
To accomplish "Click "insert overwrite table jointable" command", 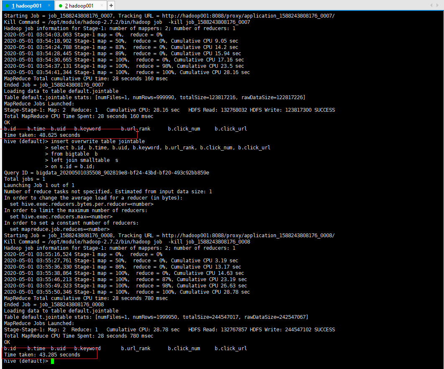I will (x=98, y=141).
